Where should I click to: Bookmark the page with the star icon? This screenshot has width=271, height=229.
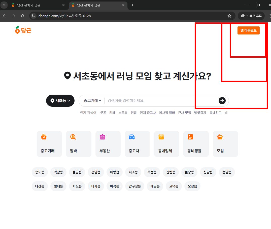coord(229,16)
